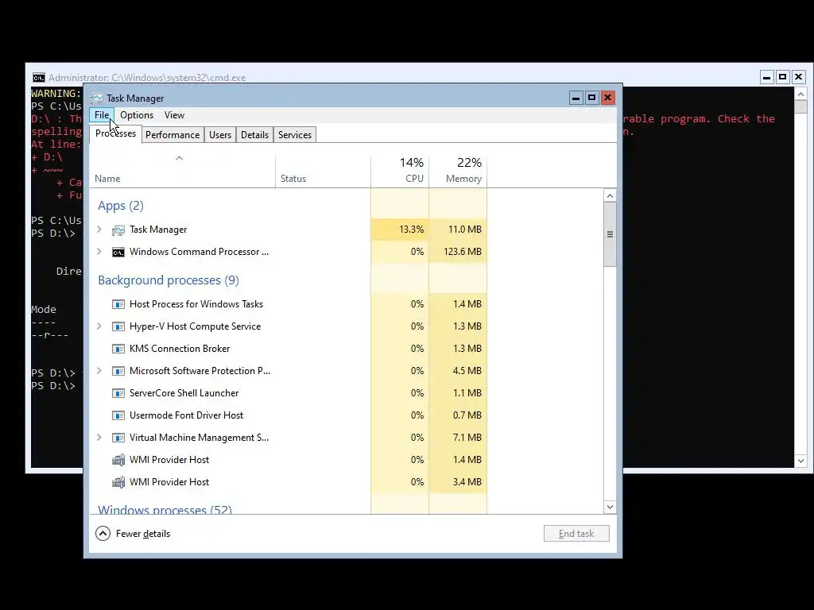This screenshot has height=610, width=814.
Task: Click the Usermode Font Driver Host icon
Action: [118, 416]
